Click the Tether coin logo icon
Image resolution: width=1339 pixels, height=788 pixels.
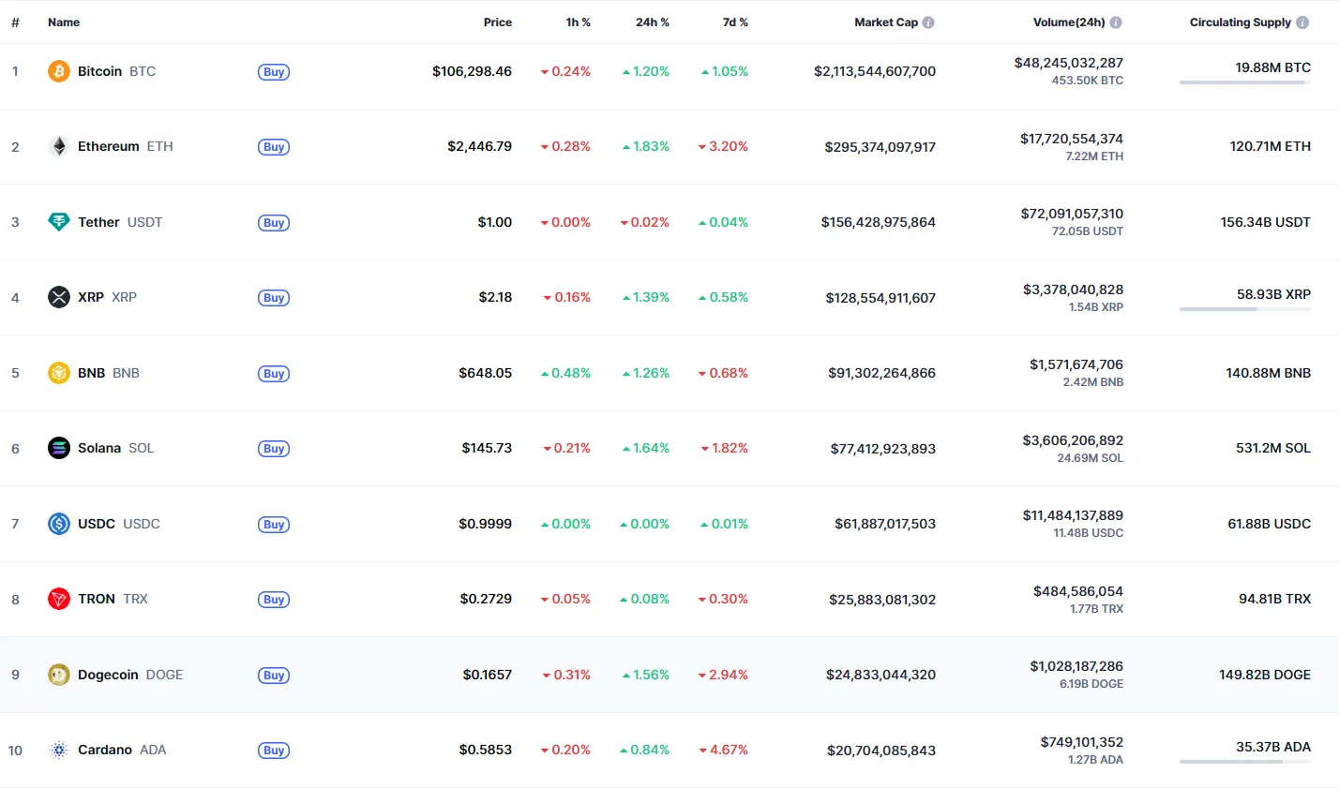tap(59, 222)
